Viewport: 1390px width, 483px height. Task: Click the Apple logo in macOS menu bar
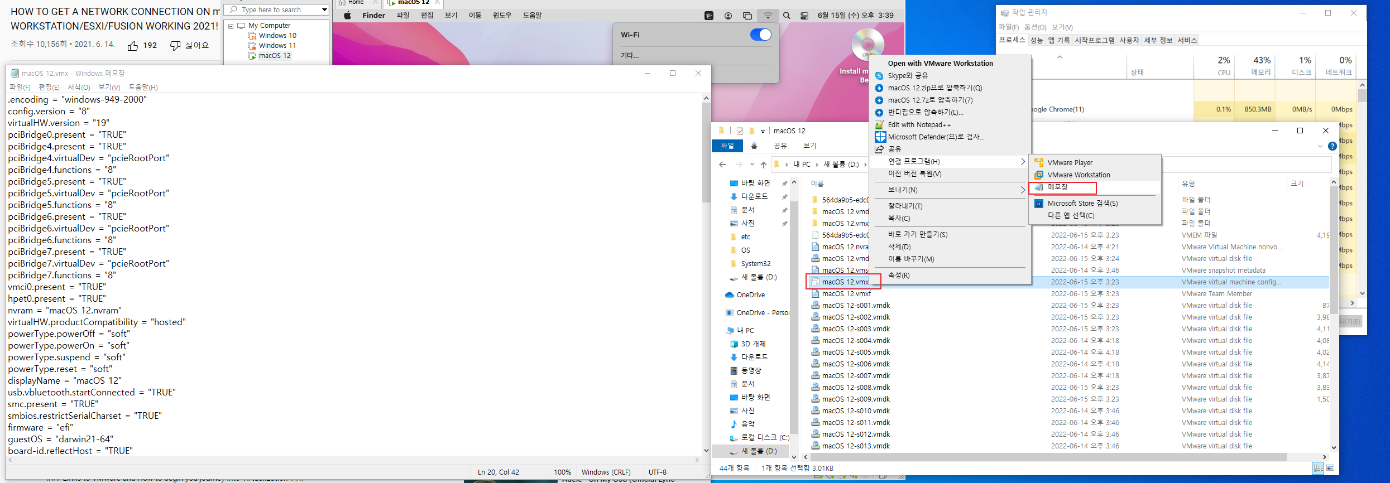(347, 16)
